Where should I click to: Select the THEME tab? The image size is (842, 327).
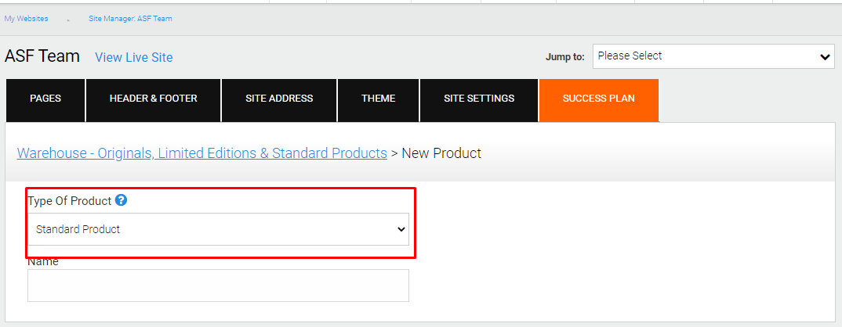(379, 100)
